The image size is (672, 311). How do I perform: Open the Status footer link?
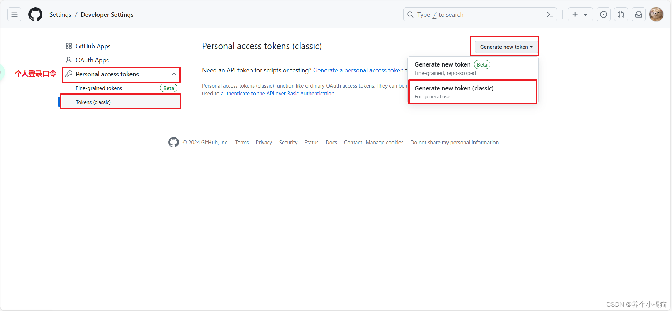(x=311, y=143)
